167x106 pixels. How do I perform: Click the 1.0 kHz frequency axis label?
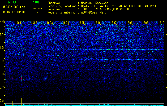pos(2,48)
